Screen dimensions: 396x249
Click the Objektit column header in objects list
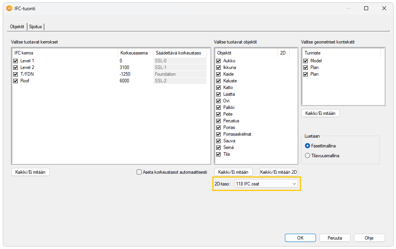[x=246, y=53]
